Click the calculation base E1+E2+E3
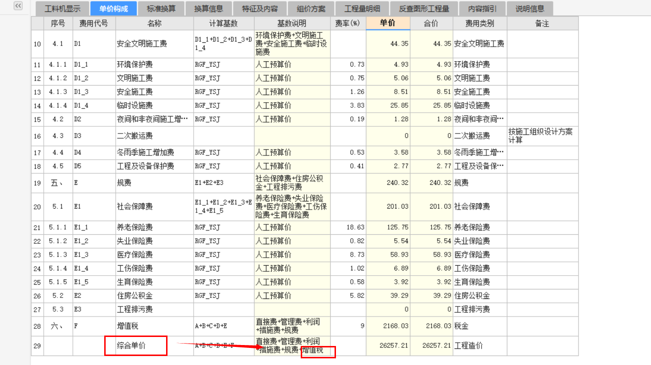This screenshot has height=365, width=651. (x=224, y=183)
